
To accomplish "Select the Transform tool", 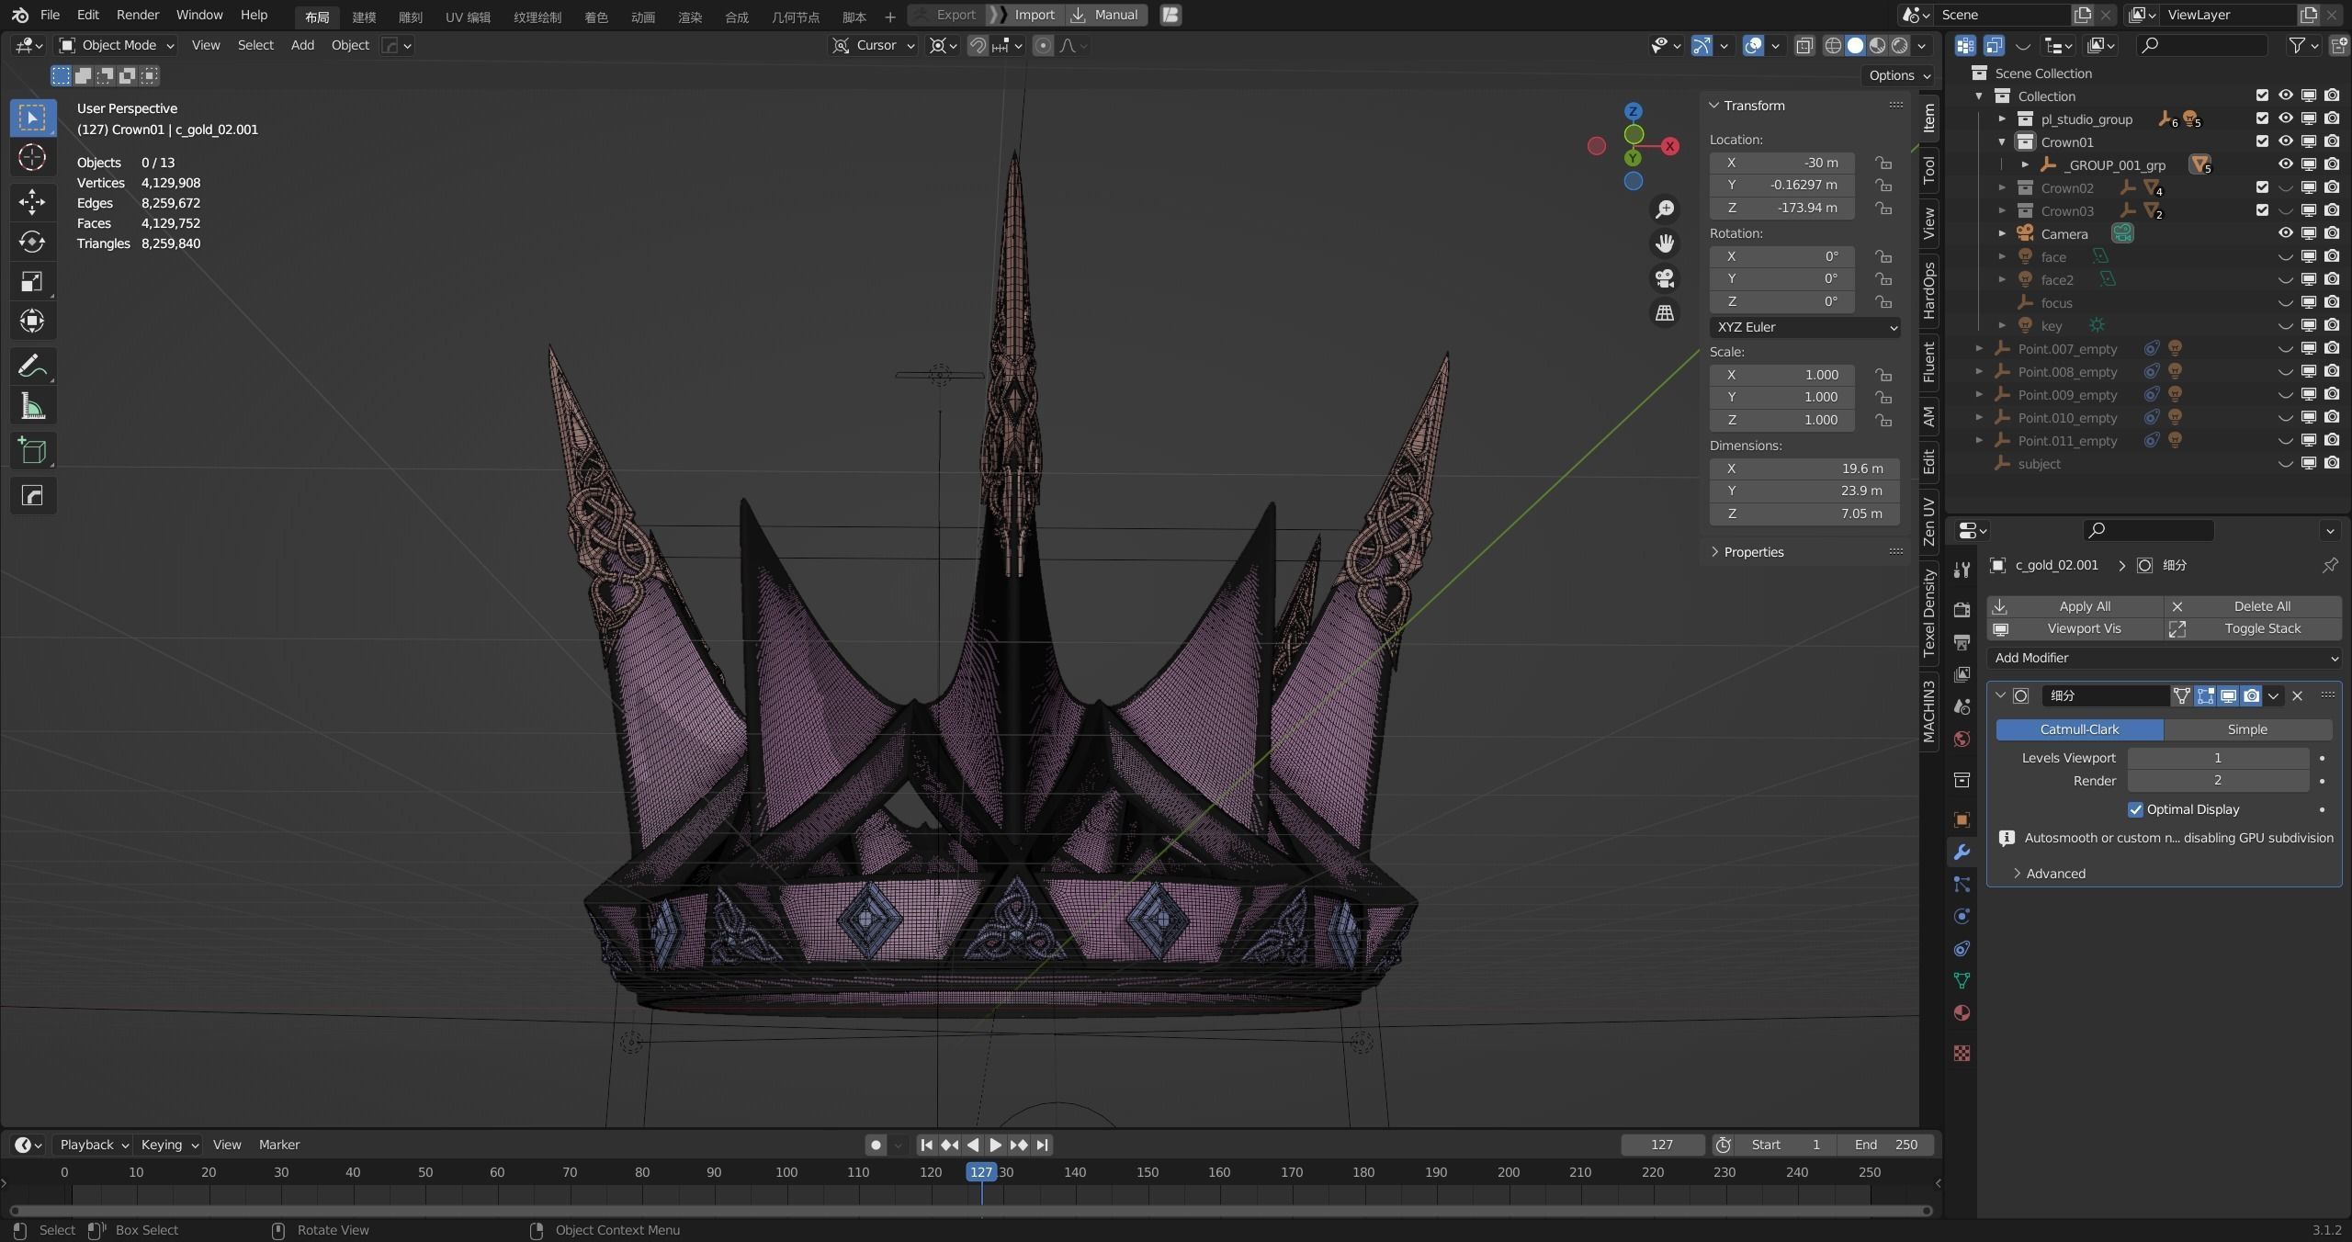I will [32, 321].
